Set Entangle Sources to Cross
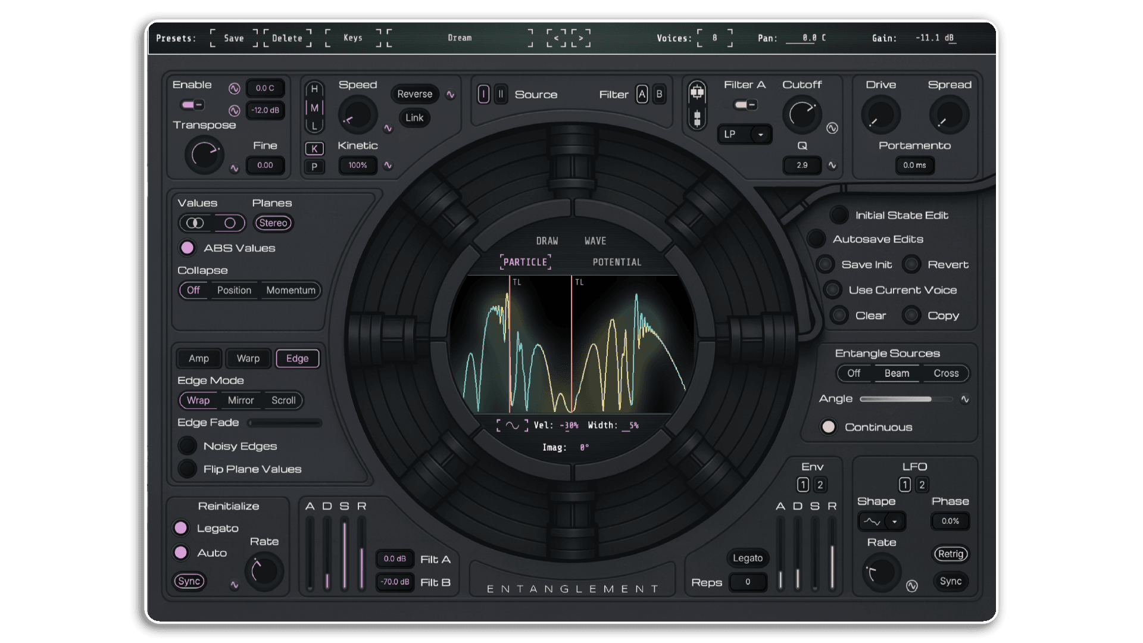Image resolution: width=1143 pixels, height=643 pixels. pos(946,373)
